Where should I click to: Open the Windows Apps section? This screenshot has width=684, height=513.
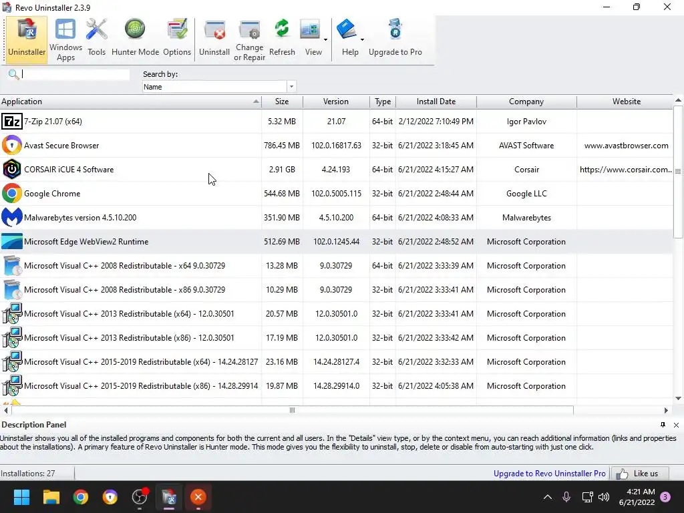coord(65,40)
